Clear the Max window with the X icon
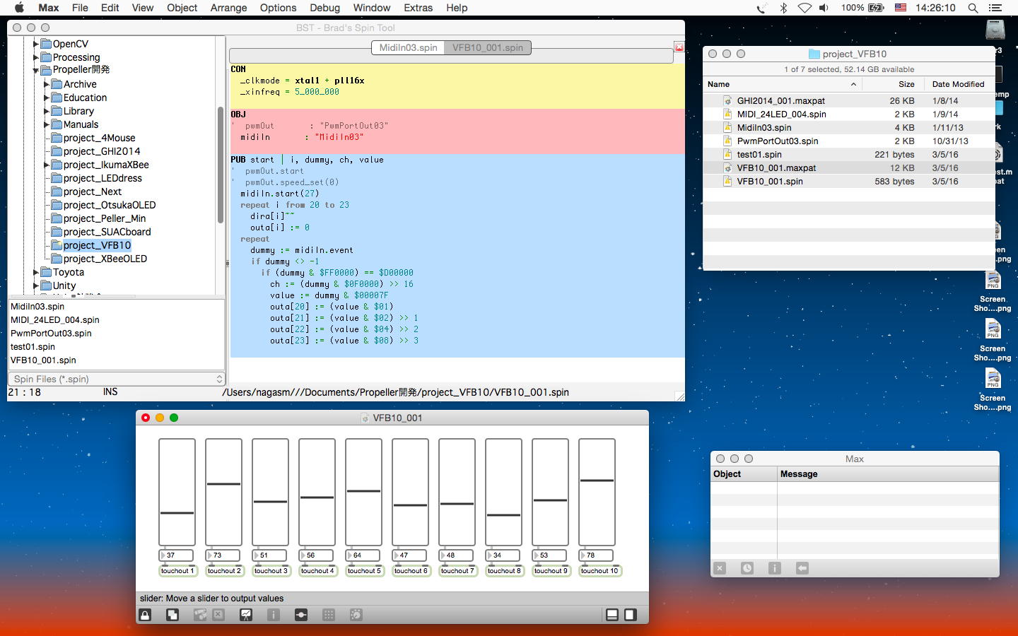The width and height of the screenshot is (1018, 636). point(720,568)
